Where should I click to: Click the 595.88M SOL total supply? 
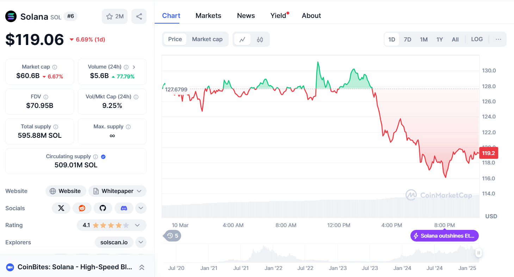40,135
